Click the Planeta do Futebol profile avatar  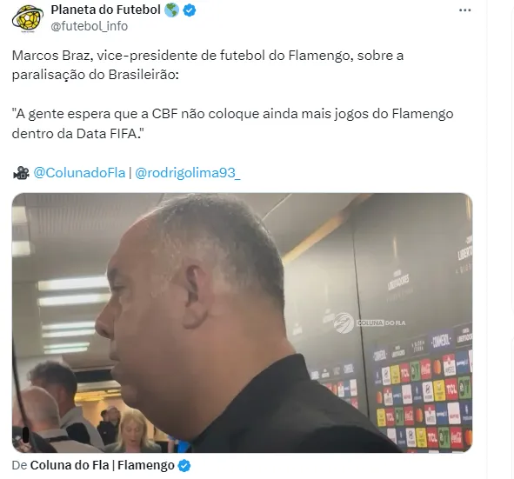coord(28,18)
